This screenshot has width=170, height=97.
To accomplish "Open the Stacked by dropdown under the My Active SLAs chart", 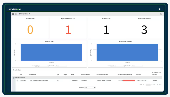I will coord(61,66).
